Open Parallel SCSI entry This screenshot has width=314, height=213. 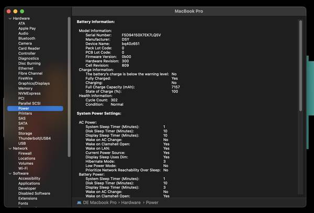point(29,104)
